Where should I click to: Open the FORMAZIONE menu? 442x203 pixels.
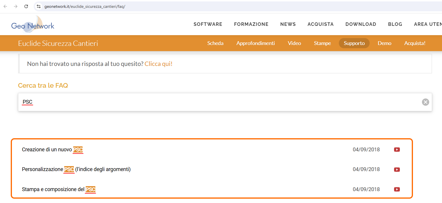(x=251, y=24)
